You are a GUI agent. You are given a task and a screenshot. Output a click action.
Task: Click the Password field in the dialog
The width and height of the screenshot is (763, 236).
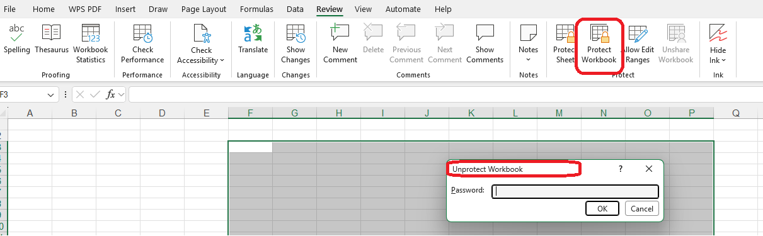pyautogui.click(x=575, y=191)
